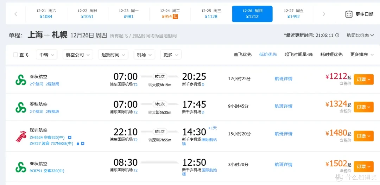The width and height of the screenshot is (380, 185).
Task: Expand 订票 button for ¥1324 flight
Action: (364, 107)
